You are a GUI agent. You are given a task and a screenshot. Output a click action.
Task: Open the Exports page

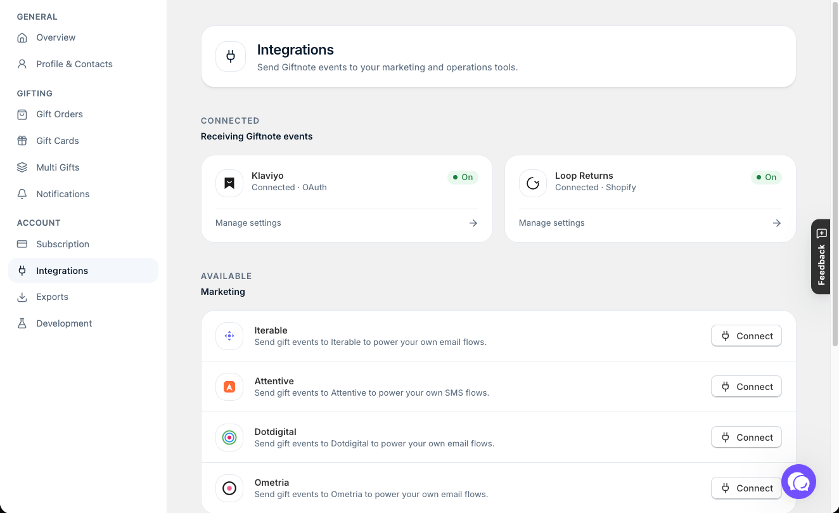[x=83, y=297]
